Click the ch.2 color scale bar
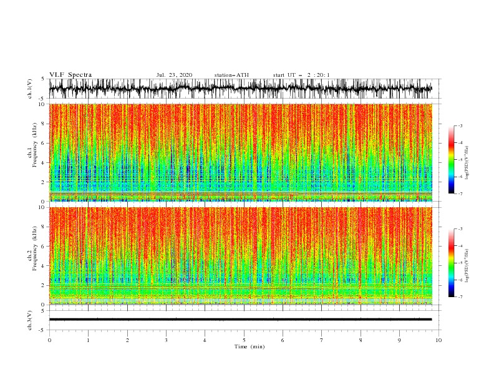 tap(451, 263)
